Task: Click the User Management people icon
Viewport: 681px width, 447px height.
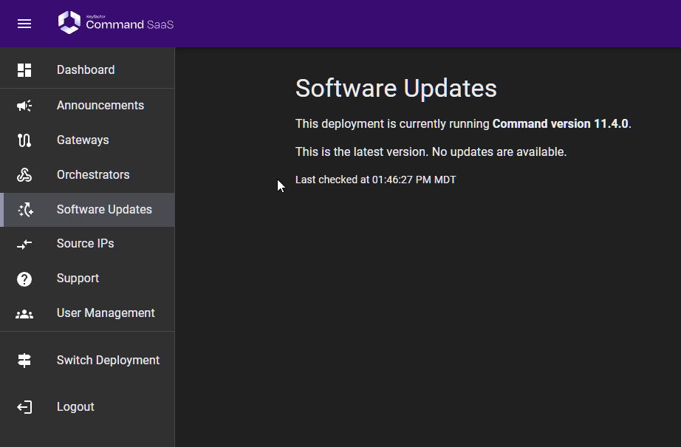Action: pyautogui.click(x=24, y=313)
